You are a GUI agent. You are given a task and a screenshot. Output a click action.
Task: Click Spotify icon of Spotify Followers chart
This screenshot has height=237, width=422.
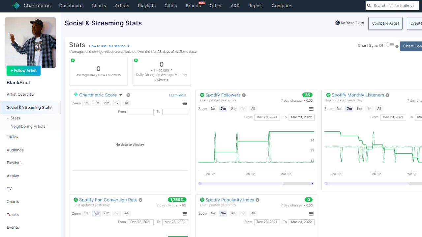202,95
